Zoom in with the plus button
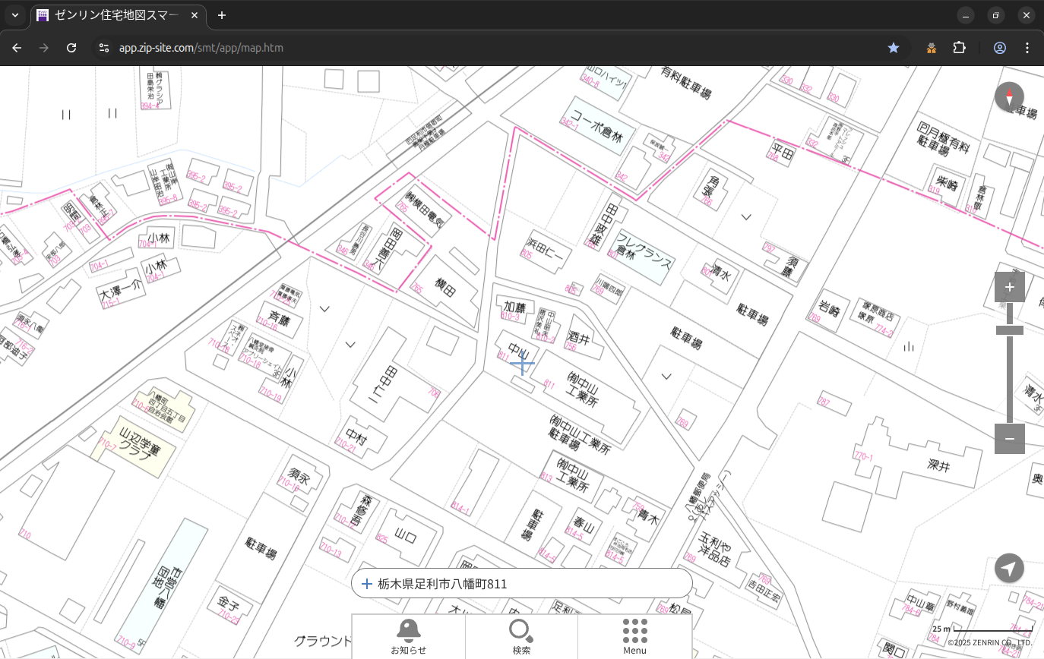Viewport: 1044px width, 659px height. point(1009,287)
